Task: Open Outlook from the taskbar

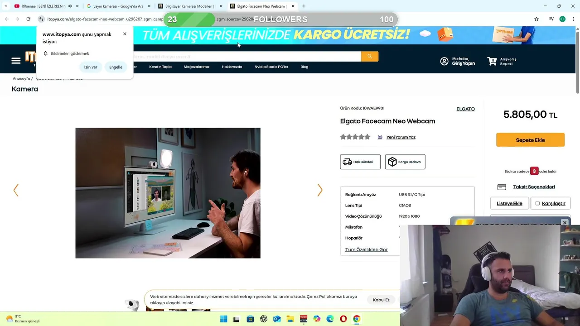Action: pyautogui.click(x=277, y=319)
